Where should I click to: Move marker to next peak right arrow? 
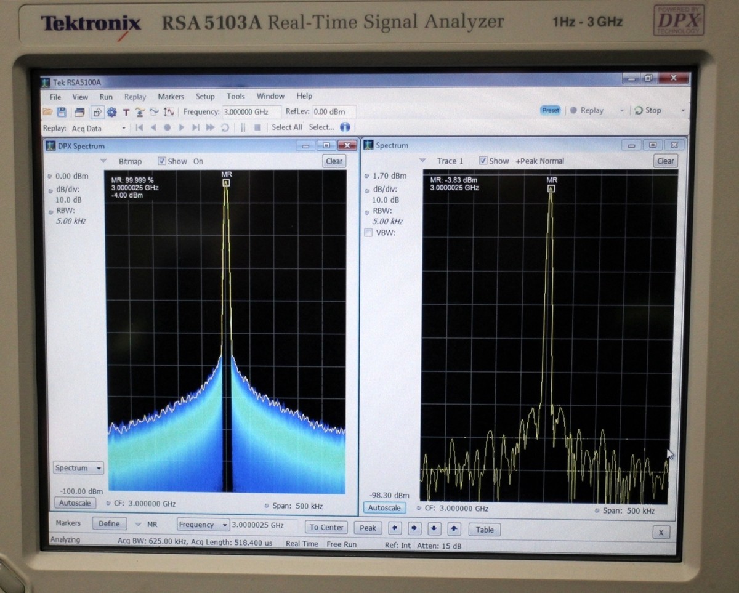pos(414,528)
